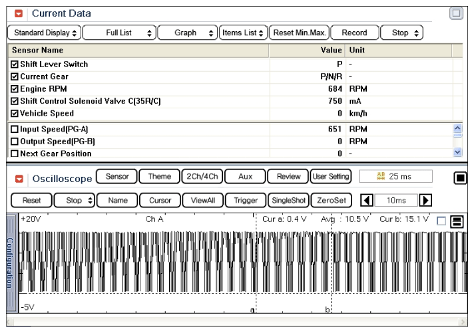This screenshot has height=333, width=474.
Task: Click the Cur b: 15.1 V readout
Action: [x=404, y=219]
